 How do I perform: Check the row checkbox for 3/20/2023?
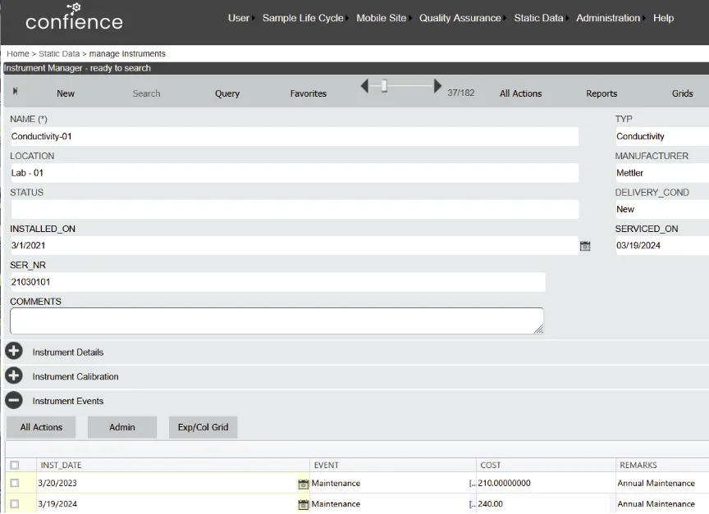(x=13, y=483)
